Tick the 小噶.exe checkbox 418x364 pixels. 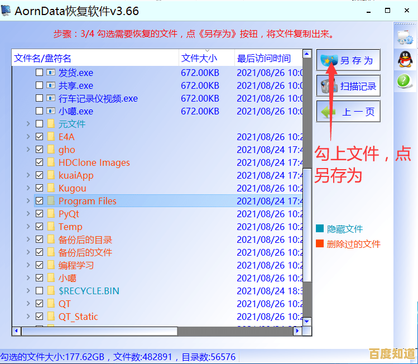tap(39, 111)
